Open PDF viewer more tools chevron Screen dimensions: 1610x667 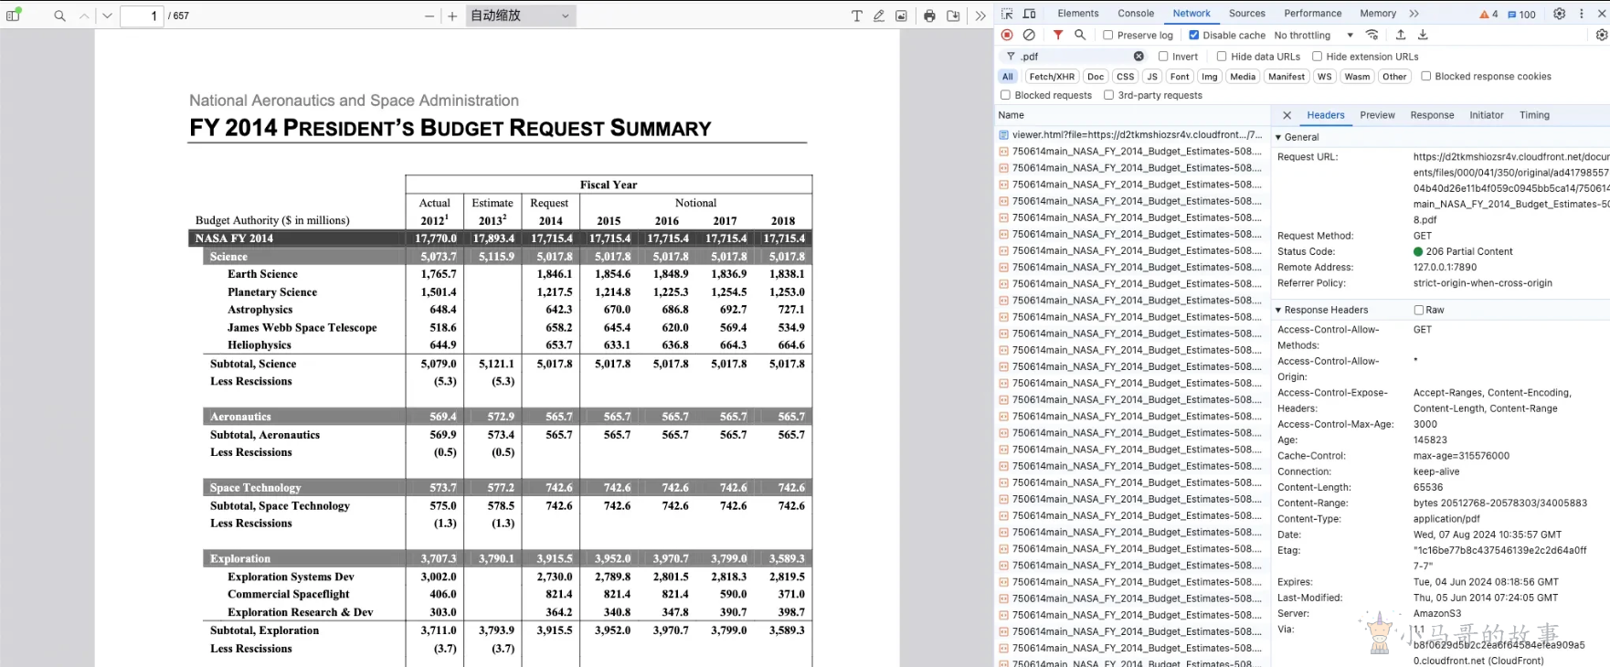[x=980, y=16]
